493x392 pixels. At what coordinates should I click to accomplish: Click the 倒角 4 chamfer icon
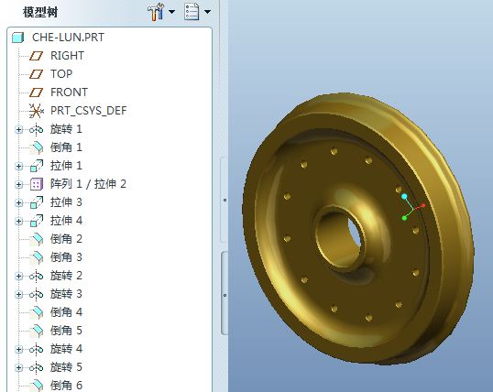click(37, 312)
